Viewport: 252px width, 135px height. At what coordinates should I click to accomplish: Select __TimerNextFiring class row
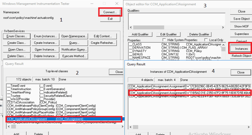65,92
